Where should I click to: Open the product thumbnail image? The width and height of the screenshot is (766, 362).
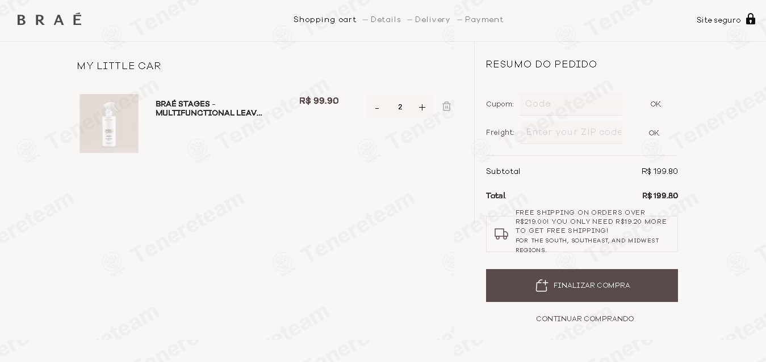[109, 123]
